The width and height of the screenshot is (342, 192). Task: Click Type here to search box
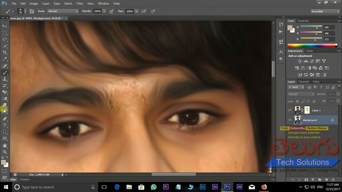[x=55, y=187]
